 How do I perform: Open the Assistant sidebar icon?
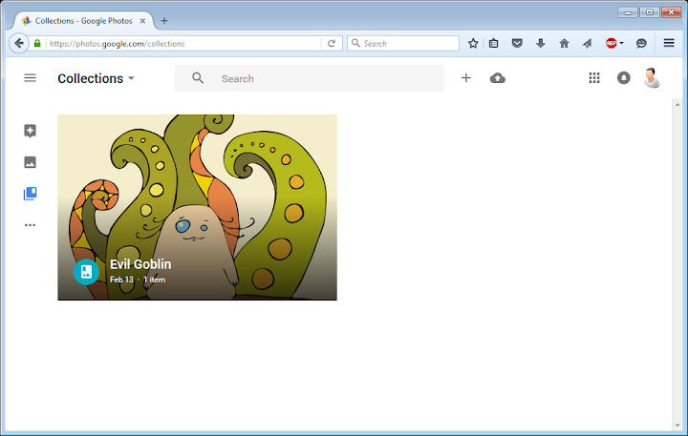pos(30,131)
